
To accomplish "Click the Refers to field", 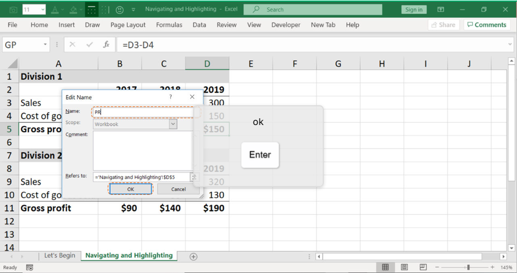I will tap(141, 177).
